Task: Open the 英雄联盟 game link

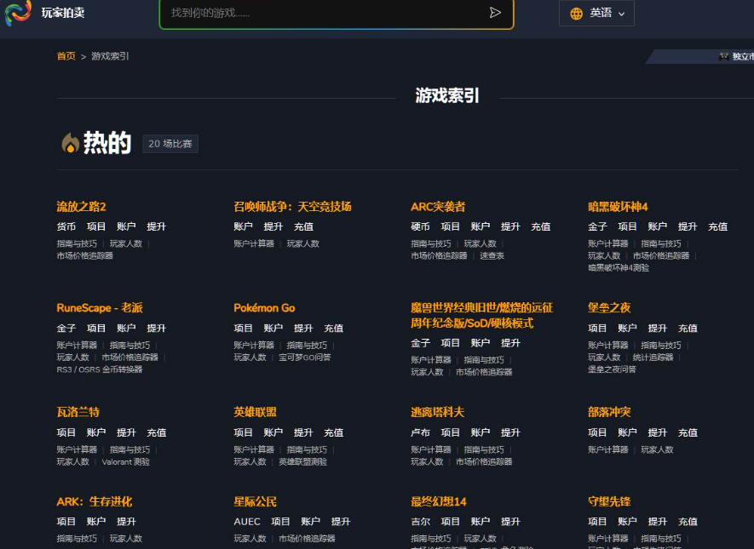Action: coord(255,412)
